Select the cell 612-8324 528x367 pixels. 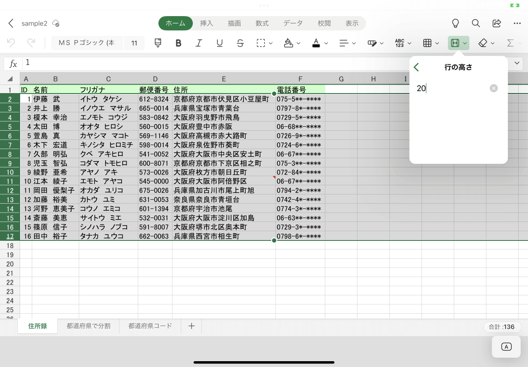pos(155,99)
